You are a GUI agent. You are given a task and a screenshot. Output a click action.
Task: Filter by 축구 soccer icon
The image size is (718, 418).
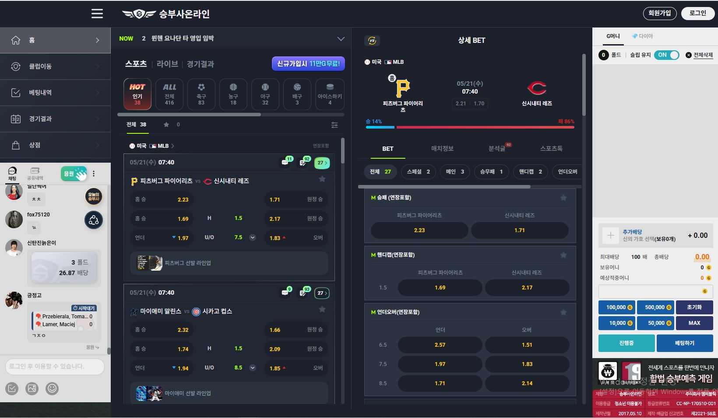[201, 94]
